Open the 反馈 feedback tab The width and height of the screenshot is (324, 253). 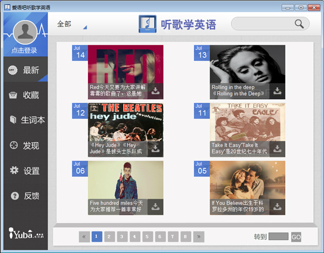click(25, 196)
